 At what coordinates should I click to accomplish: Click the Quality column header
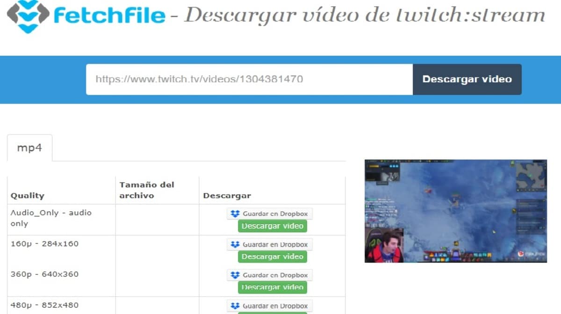click(x=28, y=196)
